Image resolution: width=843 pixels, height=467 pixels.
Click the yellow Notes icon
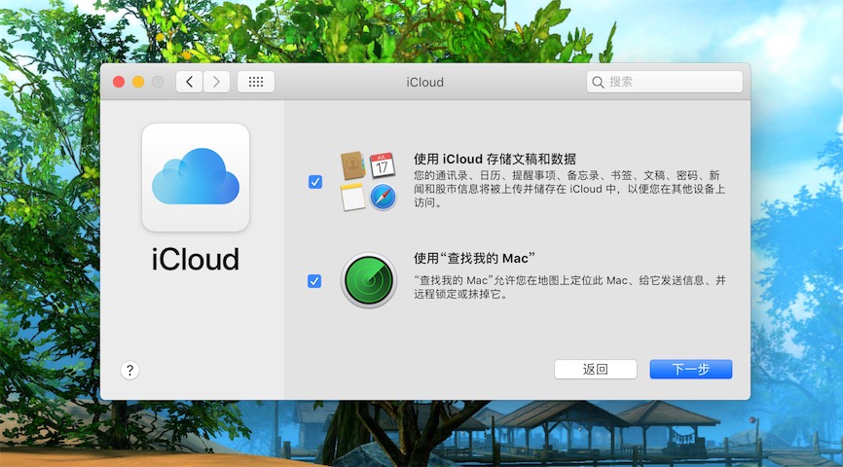pyautogui.click(x=352, y=198)
